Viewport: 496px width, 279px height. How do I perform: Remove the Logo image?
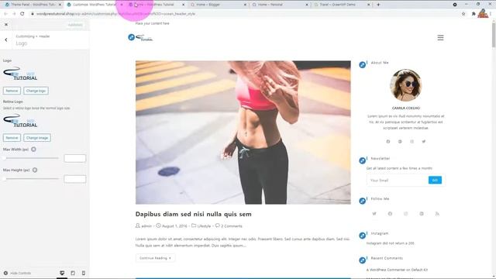(12, 91)
